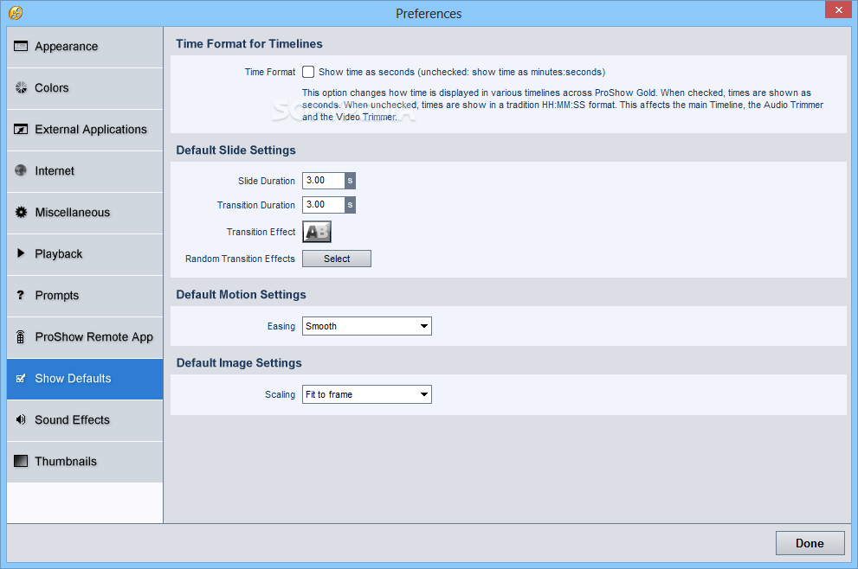The width and height of the screenshot is (858, 569).
Task: Click the Default Image Settings heading
Action: (239, 363)
